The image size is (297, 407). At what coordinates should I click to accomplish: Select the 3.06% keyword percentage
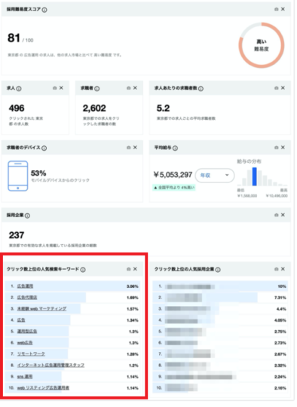(x=133, y=286)
